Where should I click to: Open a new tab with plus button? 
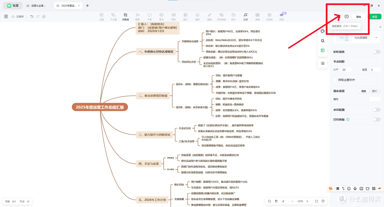[x=87, y=5]
